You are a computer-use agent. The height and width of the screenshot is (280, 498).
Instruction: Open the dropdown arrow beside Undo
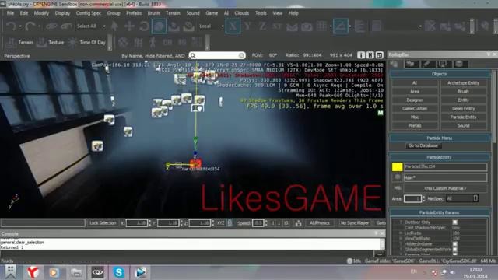tap(20, 26)
